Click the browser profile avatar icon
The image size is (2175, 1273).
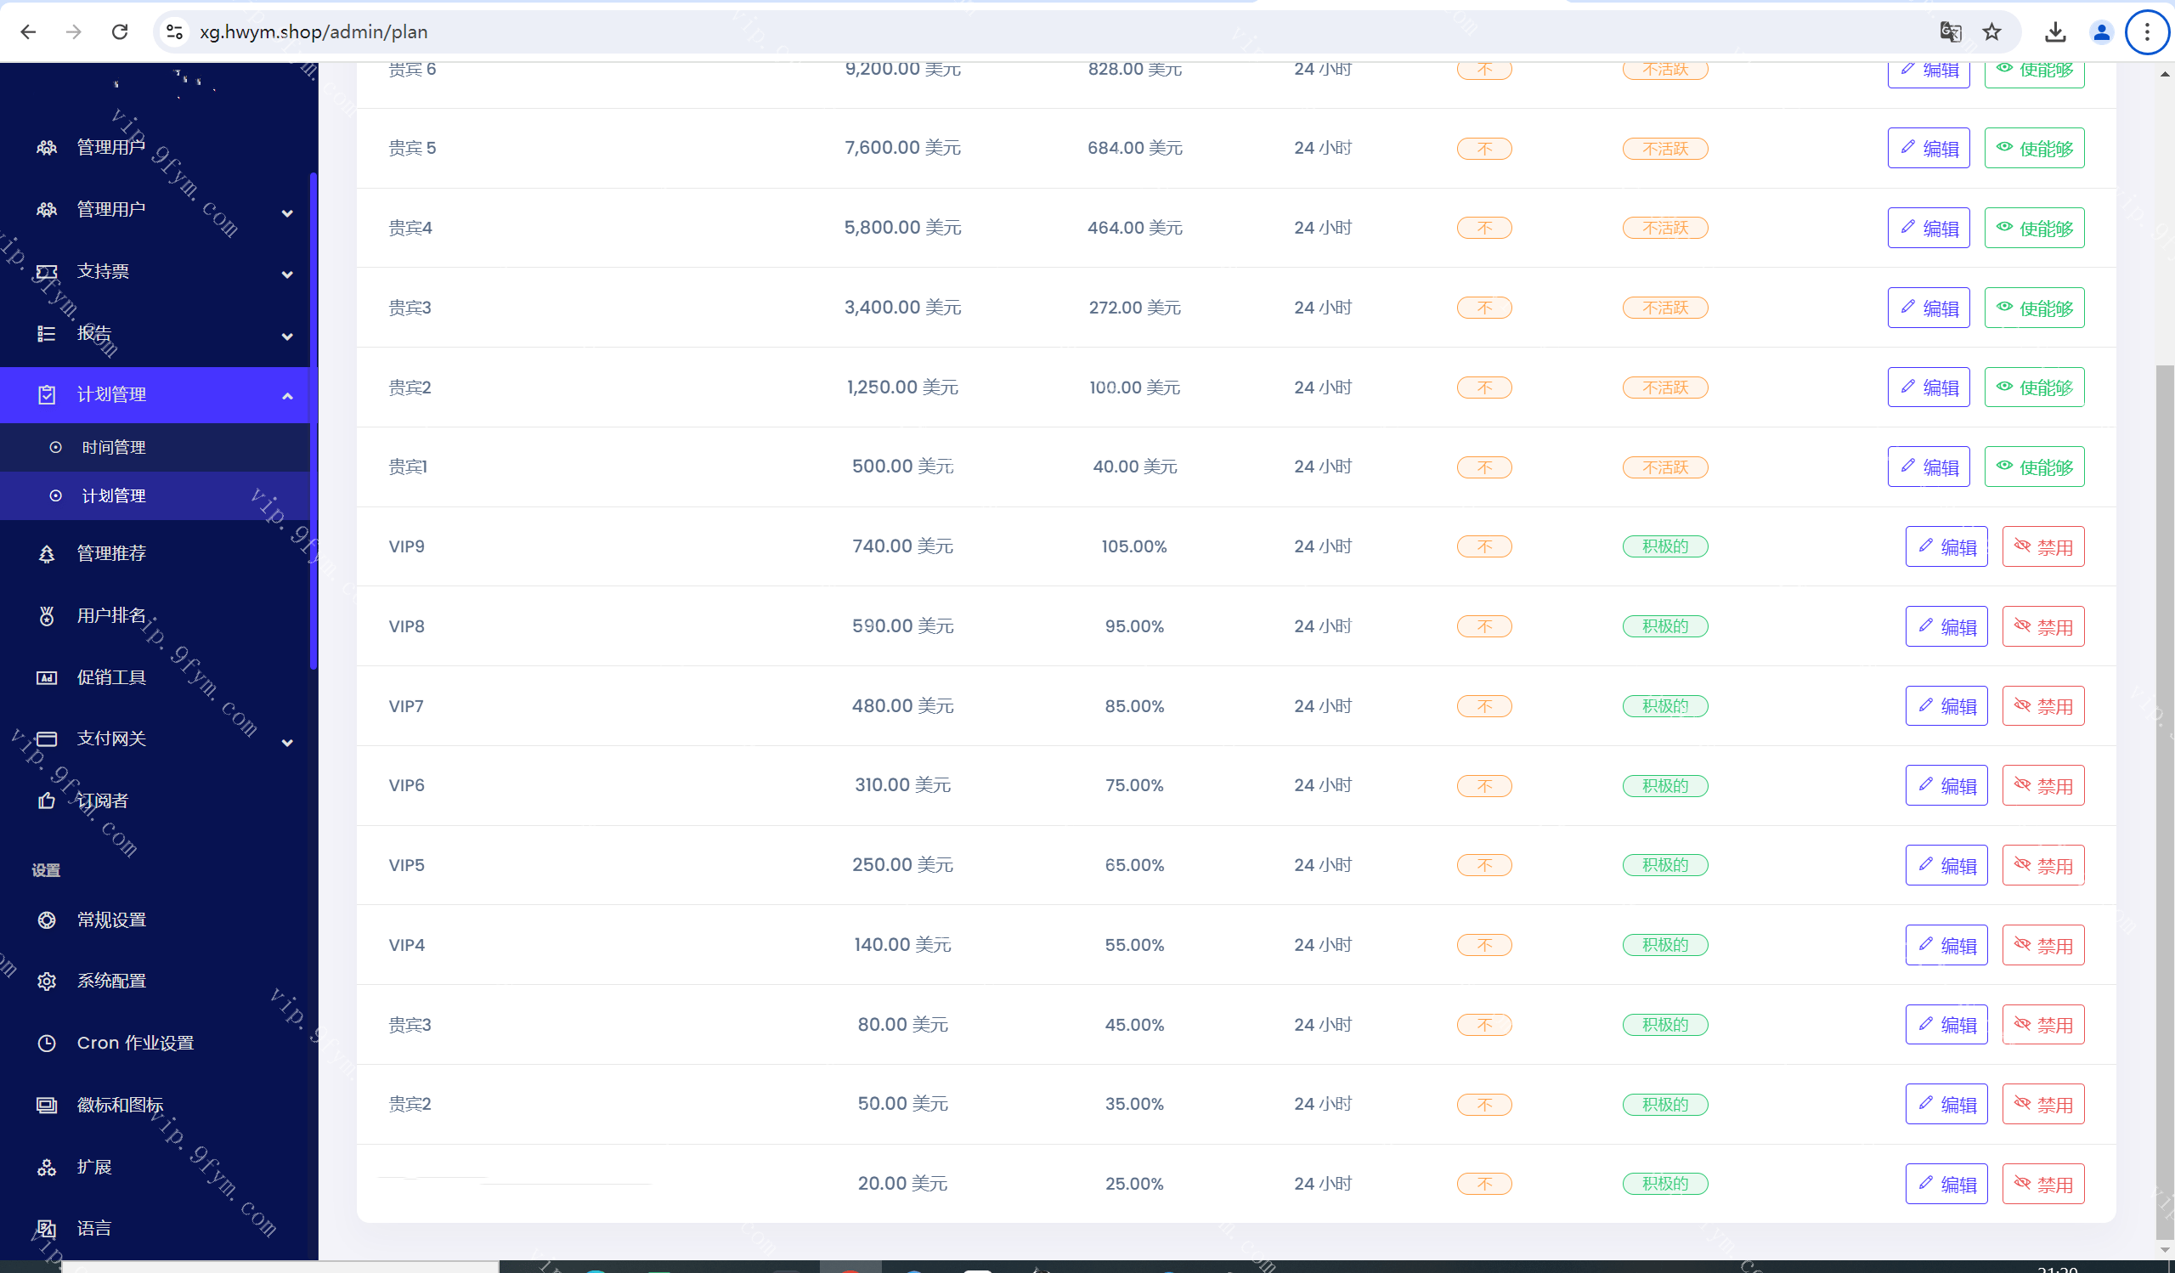[x=2101, y=32]
